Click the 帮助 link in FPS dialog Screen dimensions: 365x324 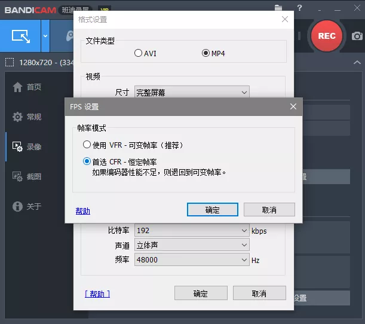coord(83,211)
